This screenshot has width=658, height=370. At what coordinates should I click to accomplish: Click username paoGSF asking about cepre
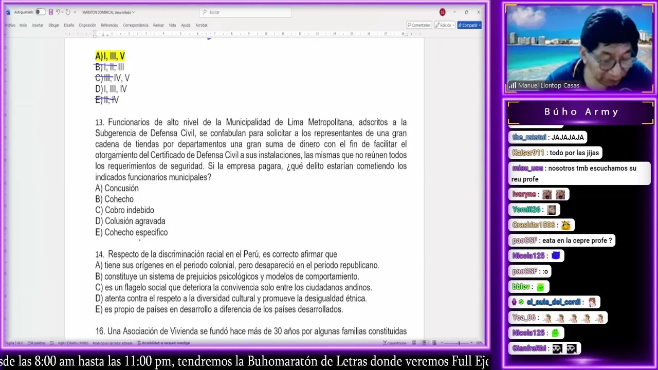click(524, 240)
